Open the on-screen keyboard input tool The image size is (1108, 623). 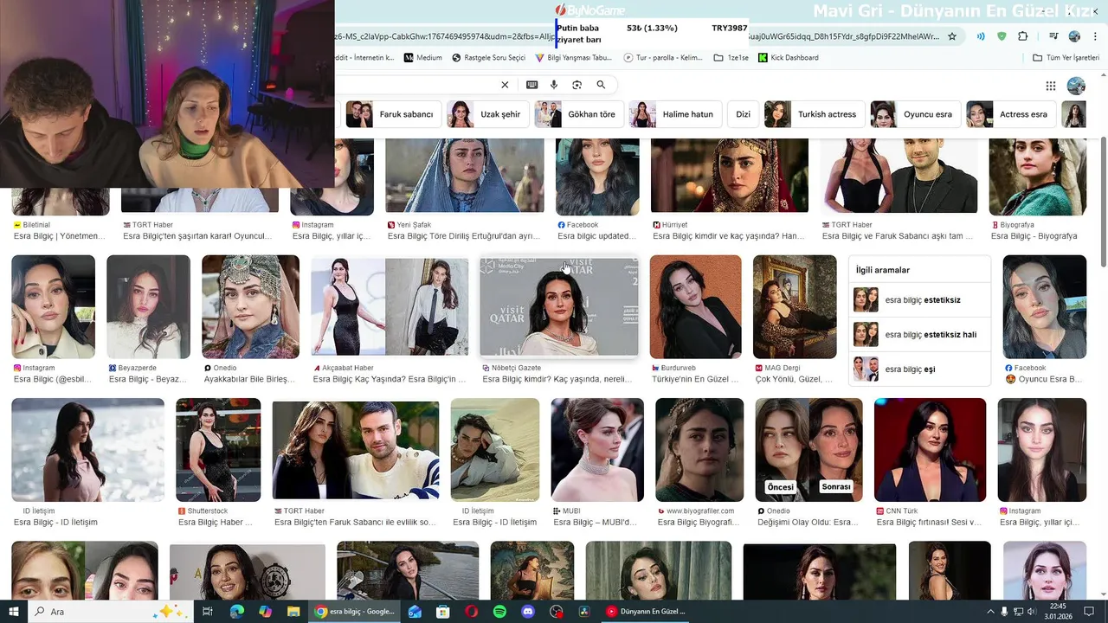[531, 85]
